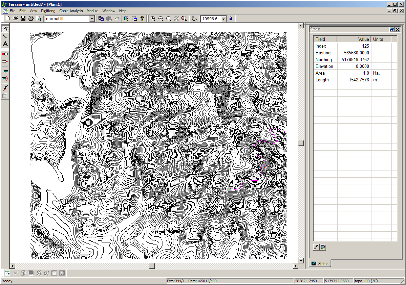Click the zoom in magnifier icon
The image size is (406, 285).
click(x=153, y=19)
